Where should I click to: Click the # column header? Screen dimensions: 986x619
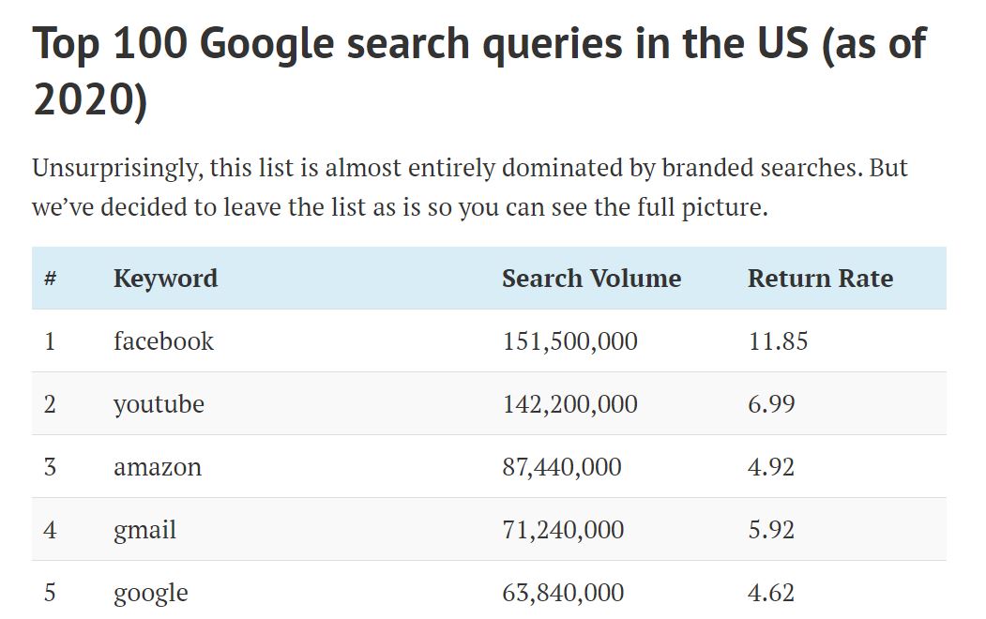[51, 279]
